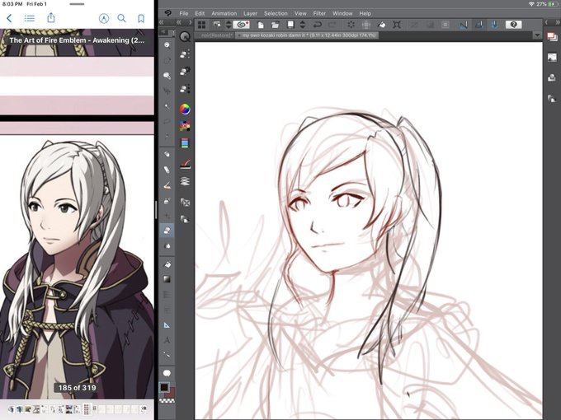
Task: Select the transparent color checker swatch
Action: [x=167, y=401]
